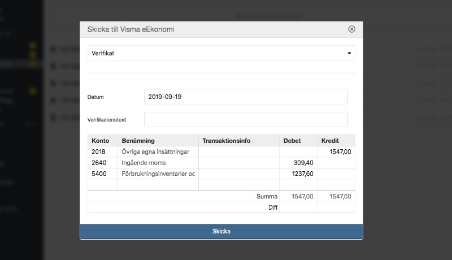Click the Kredit column header
The height and width of the screenshot is (260, 452).
[x=336, y=141]
